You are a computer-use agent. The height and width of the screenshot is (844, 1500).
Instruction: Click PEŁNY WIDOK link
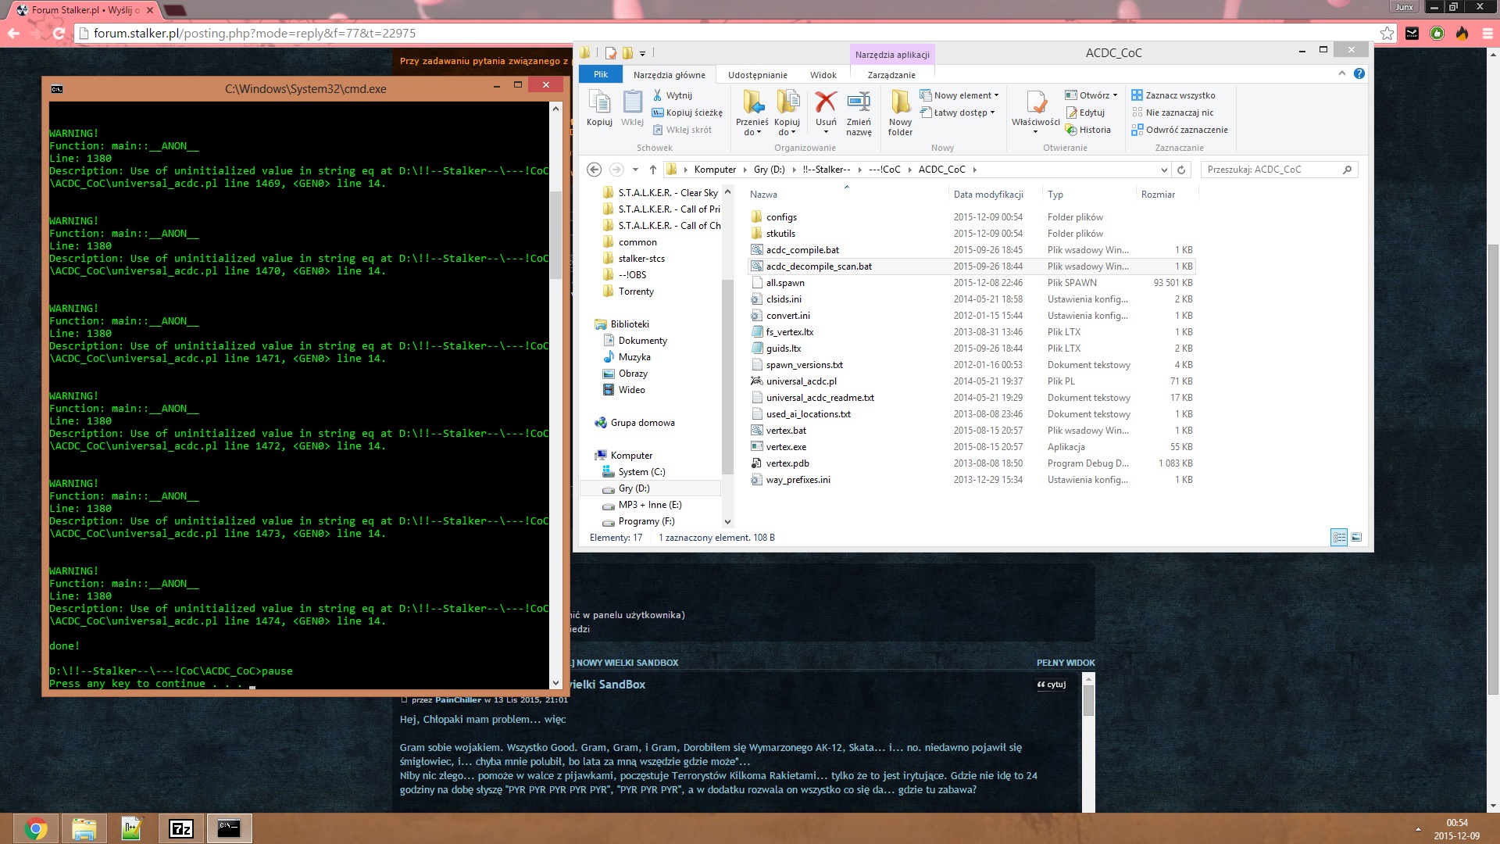(x=1066, y=663)
